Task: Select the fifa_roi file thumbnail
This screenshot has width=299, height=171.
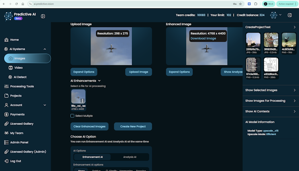Action: pos(79,97)
